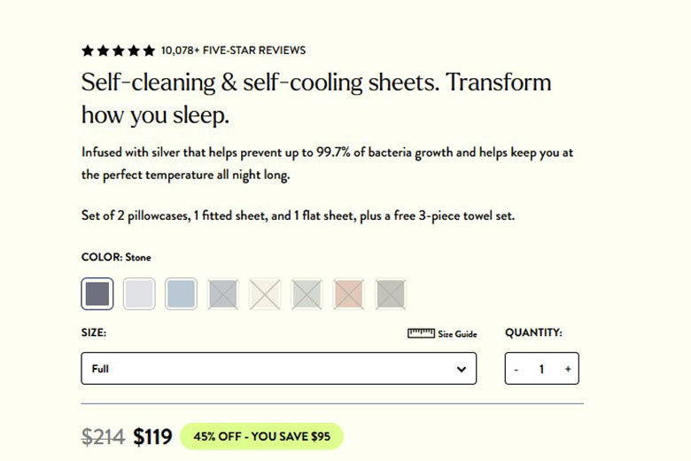Screen dimensions: 691x461
Task: Select the crossed-out blush pink swatch
Action: pos(348,293)
